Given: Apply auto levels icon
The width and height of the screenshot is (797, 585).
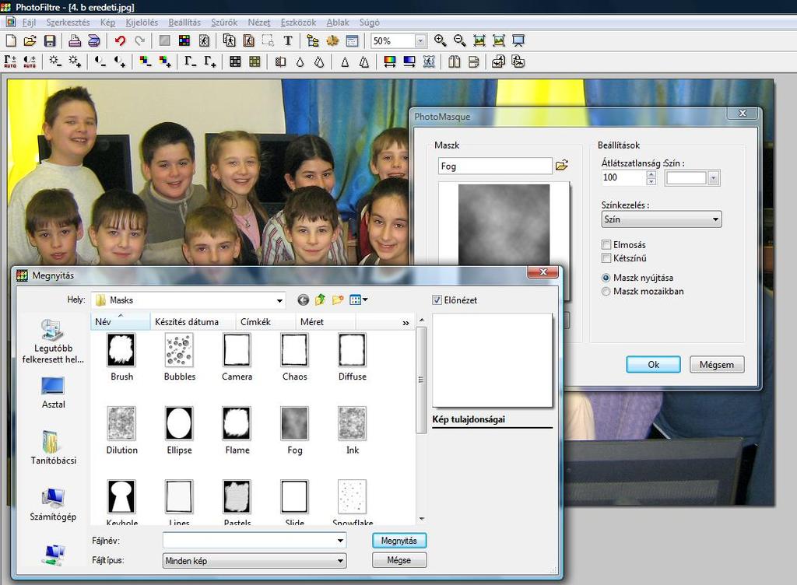Looking at the screenshot, I should (x=10, y=62).
